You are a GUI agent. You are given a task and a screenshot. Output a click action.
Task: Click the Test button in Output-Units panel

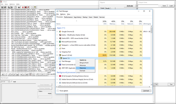pyautogui.click(x=171, y=84)
